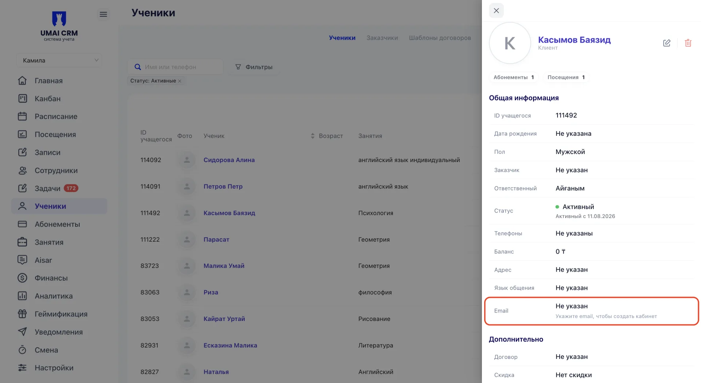Click the Баланс value 0 ₸
The width and height of the screenshot is (701, 383).
560,252
